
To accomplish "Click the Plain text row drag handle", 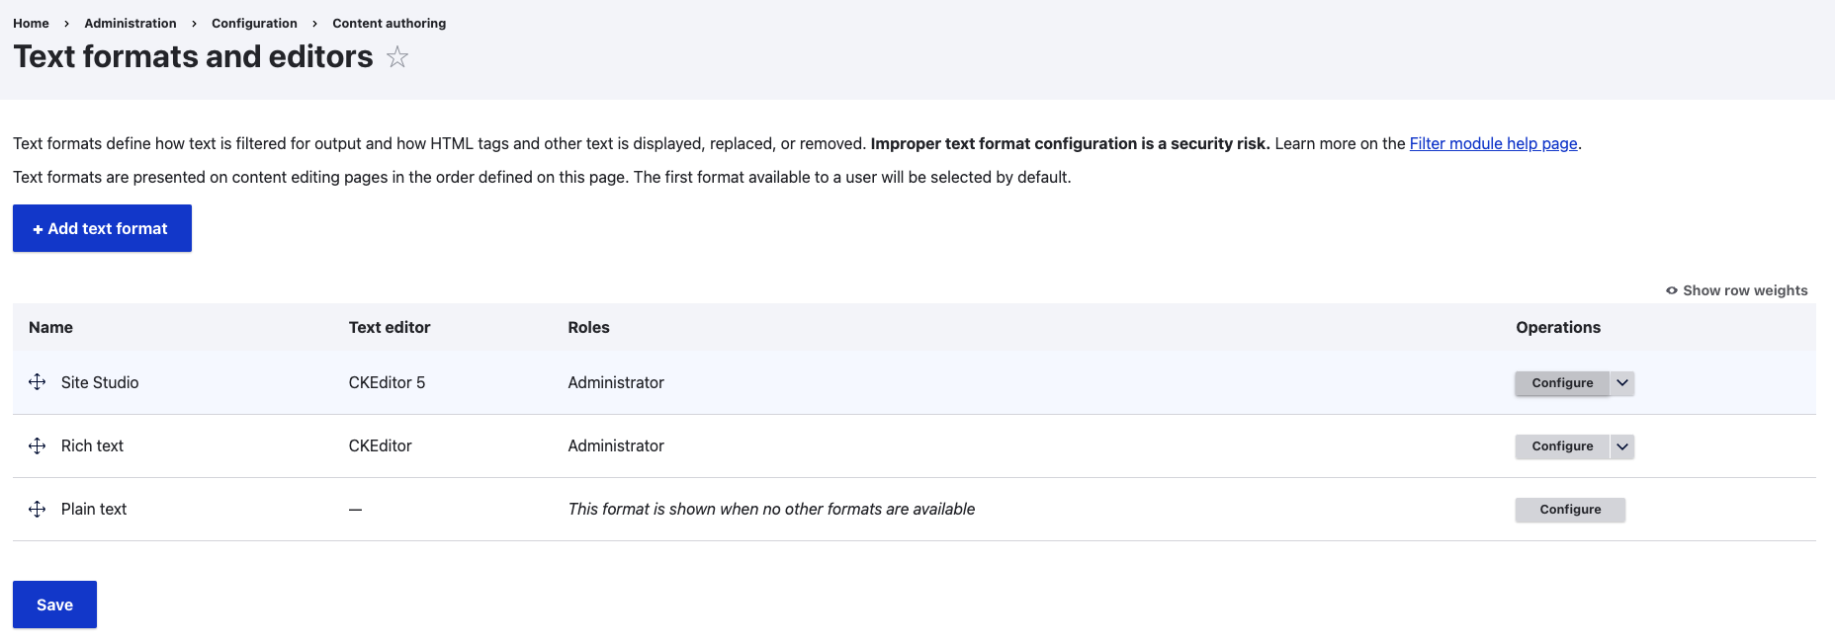I will pos(38,509).
